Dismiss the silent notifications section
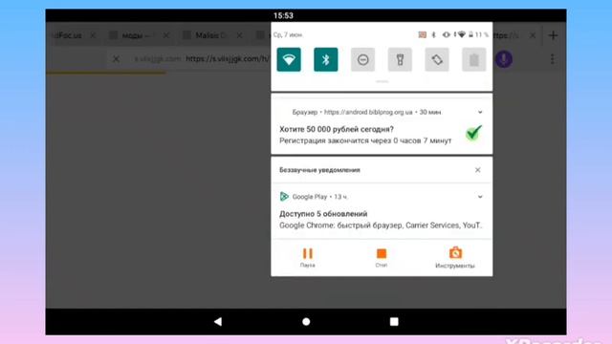Screen dimensions: 612x344 click(x=478, y=170)
